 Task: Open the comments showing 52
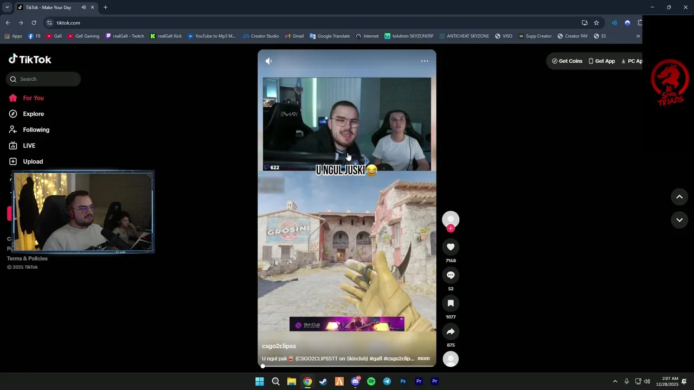click(x=451, y=275)
